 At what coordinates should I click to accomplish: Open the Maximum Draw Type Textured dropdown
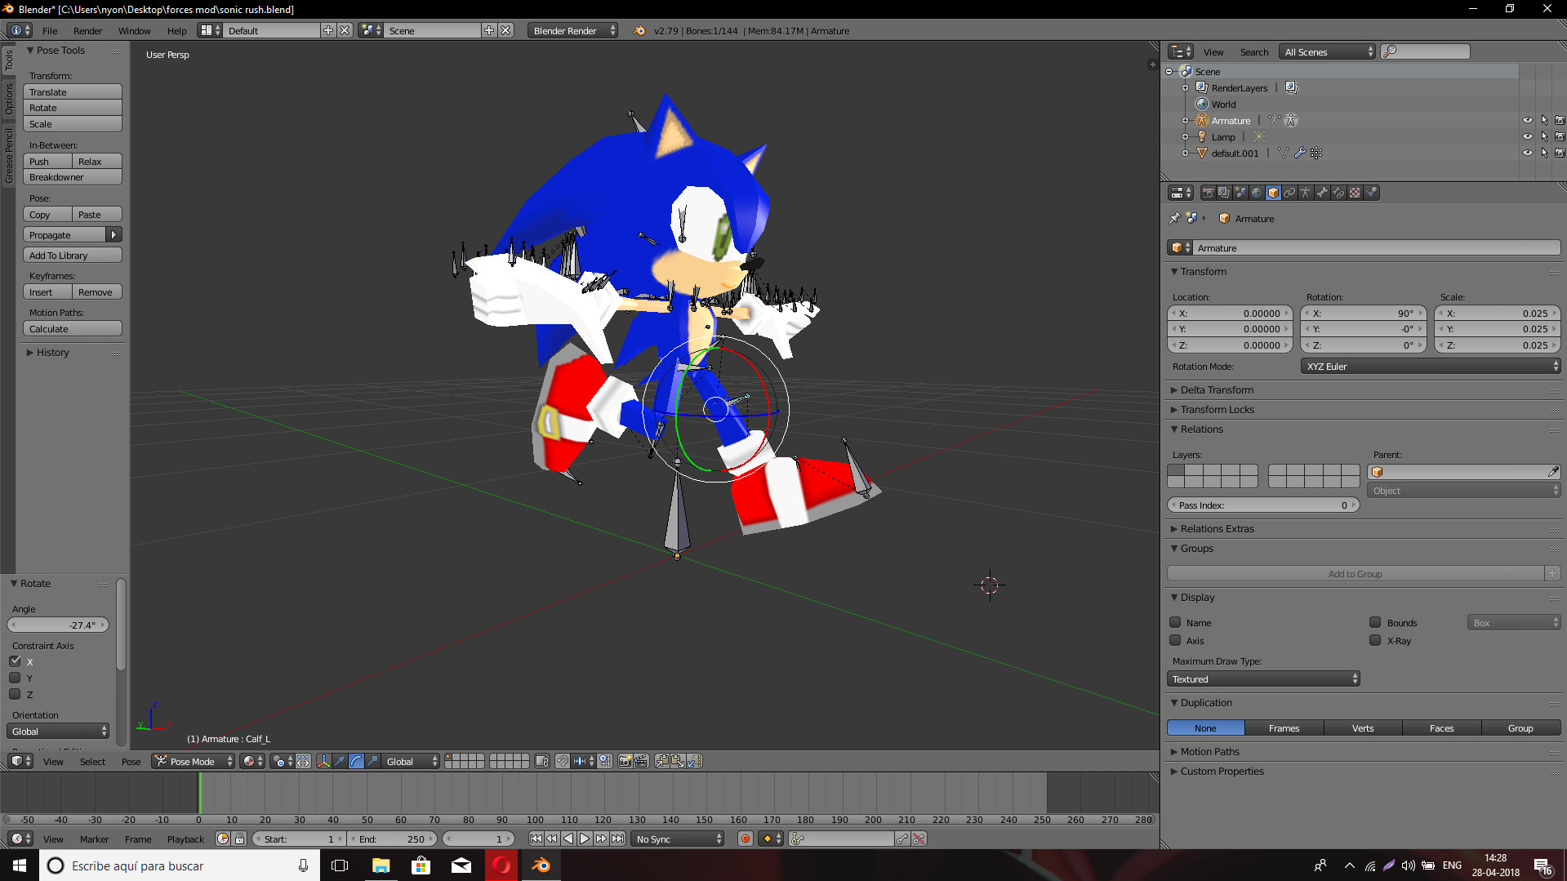pos(1263,679)
